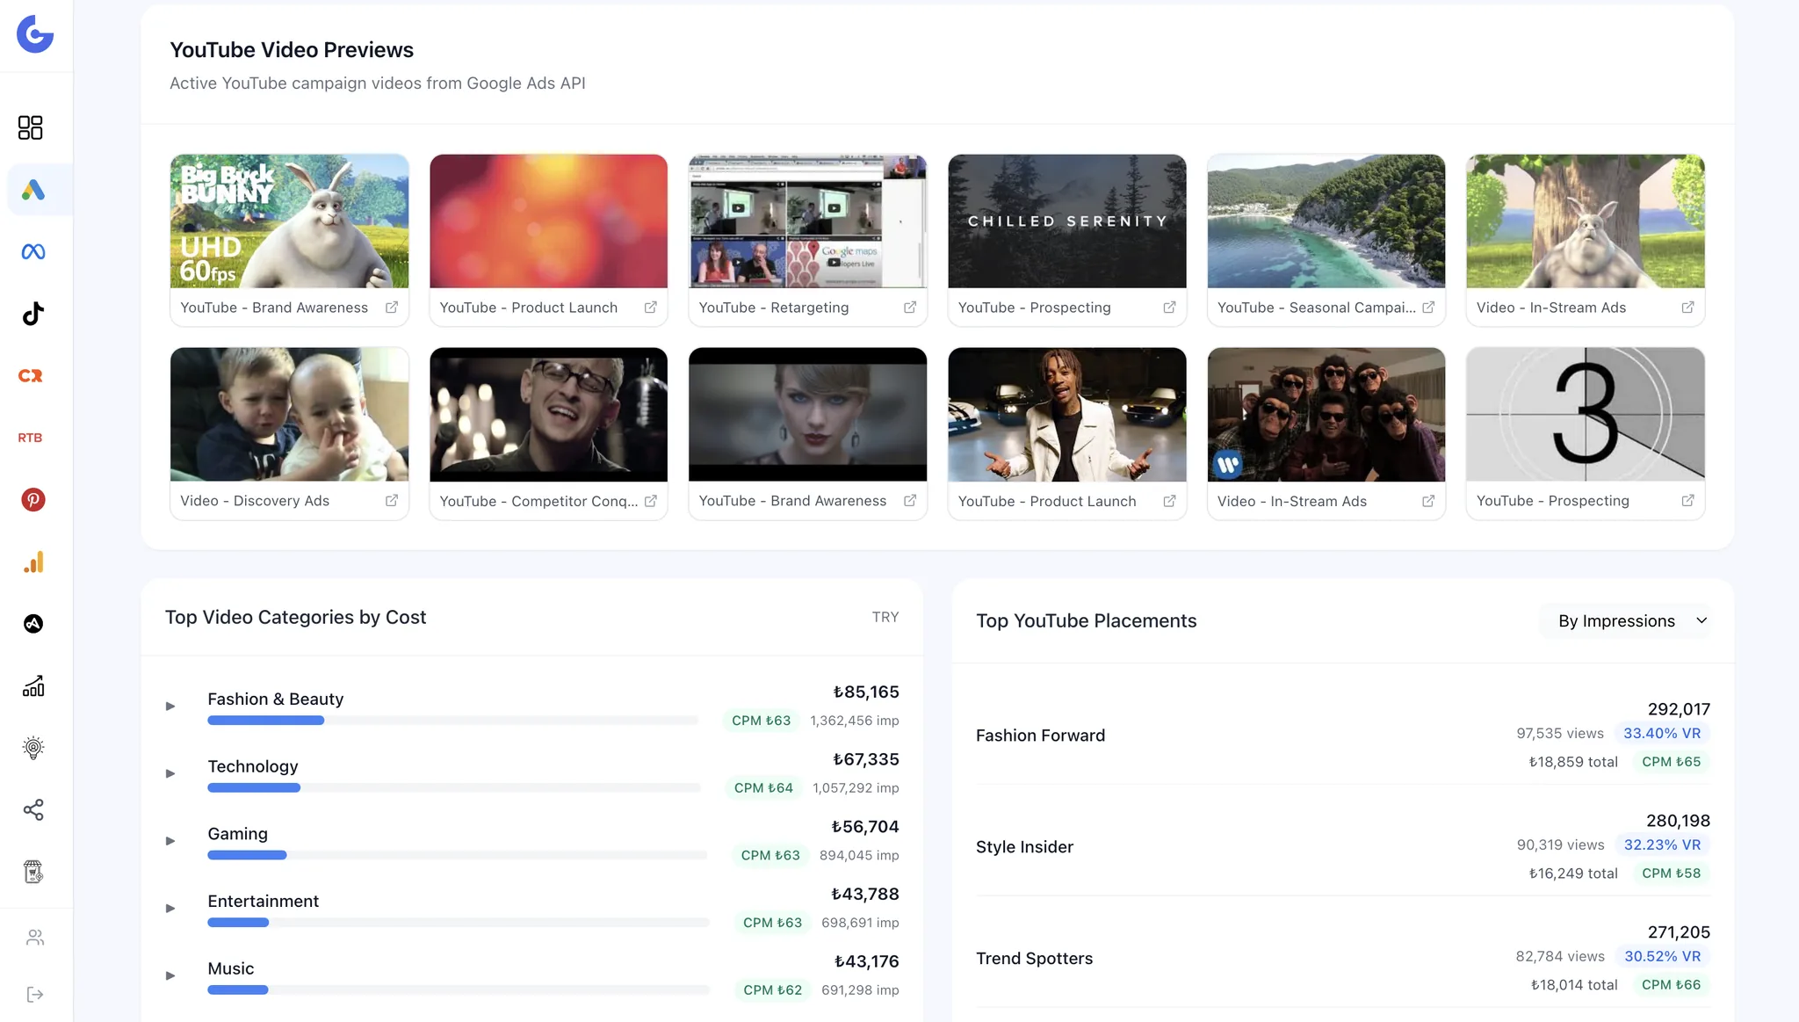This screenshot has width=1799, height=1022.
Task: Open the dashboard grid icon in sidebar
Action: click(31, 127)
